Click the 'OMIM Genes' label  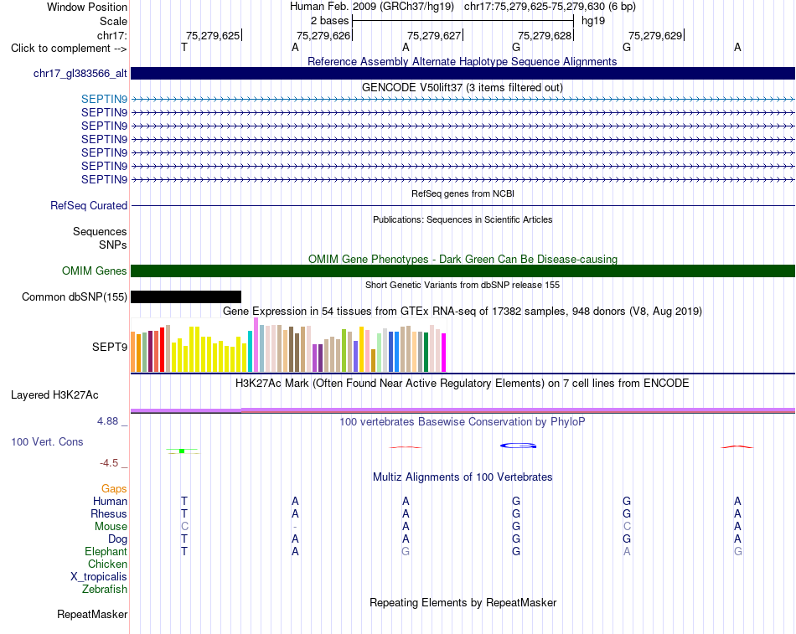click(x=94, y=271)
